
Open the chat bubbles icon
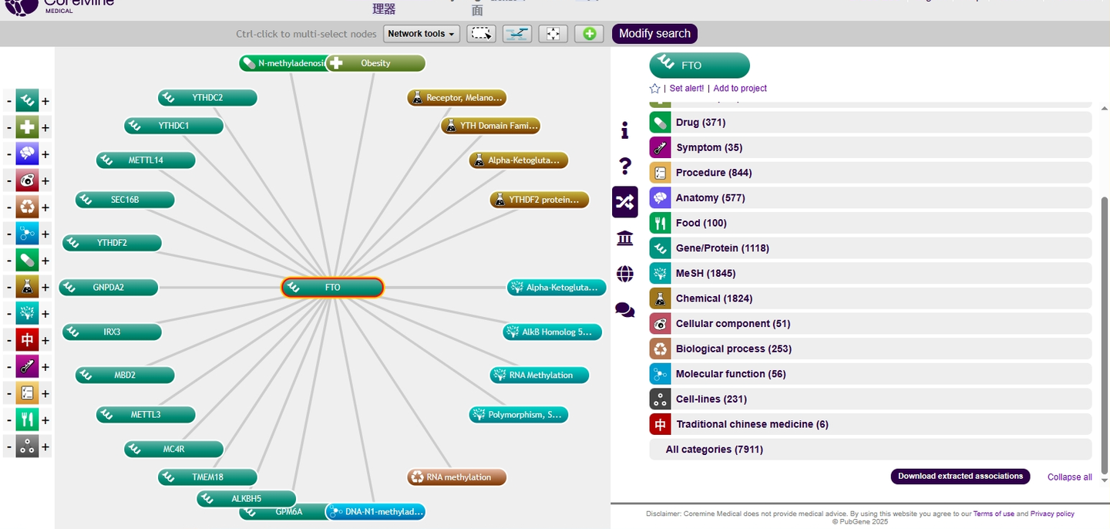pyautogui.click(x=625, y=310)
